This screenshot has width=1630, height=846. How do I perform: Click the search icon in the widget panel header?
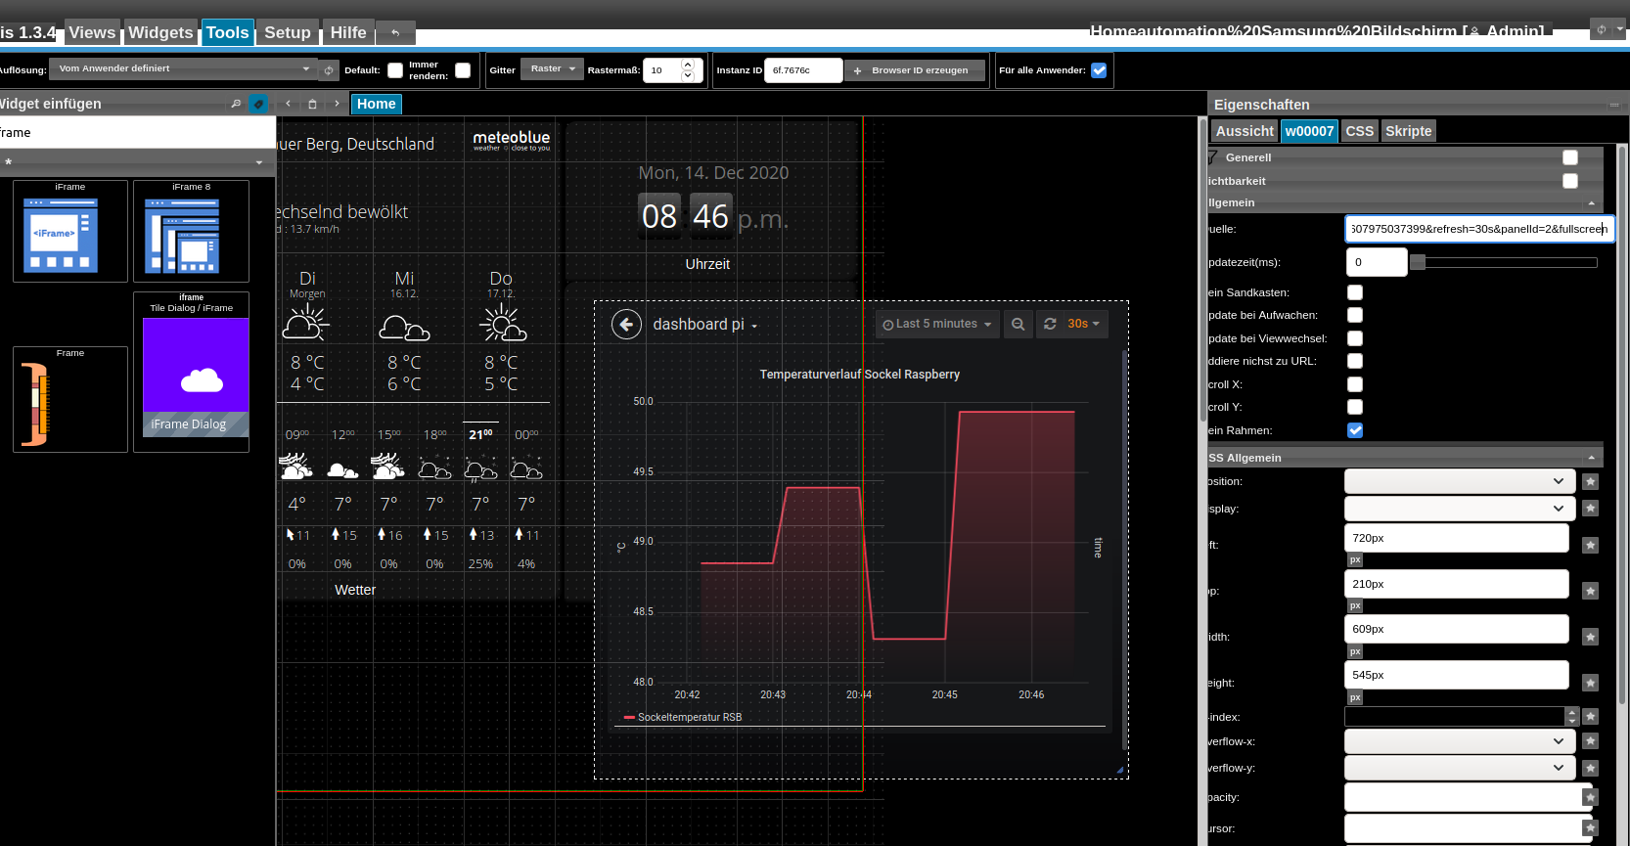click(x=236, y=104)
